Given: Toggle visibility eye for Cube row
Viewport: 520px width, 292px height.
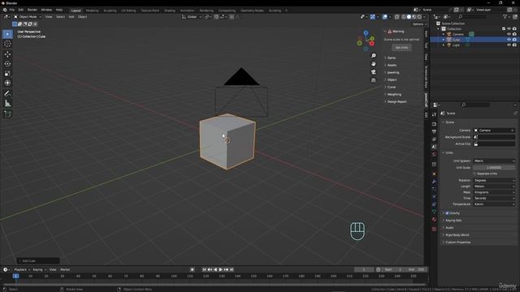Looking at the screenshot, I should click(x=509, y=40).
